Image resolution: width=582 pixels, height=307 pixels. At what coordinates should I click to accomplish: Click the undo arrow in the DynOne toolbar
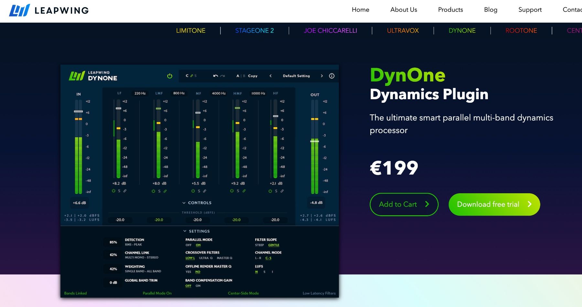click(x=216, y=76)
